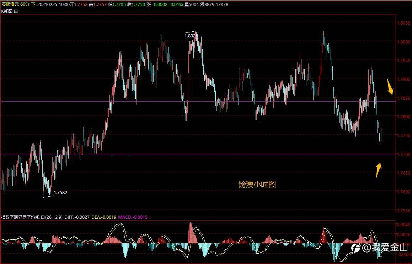
Task: Click the K线图 panel label
Action: tap(7, 11)
